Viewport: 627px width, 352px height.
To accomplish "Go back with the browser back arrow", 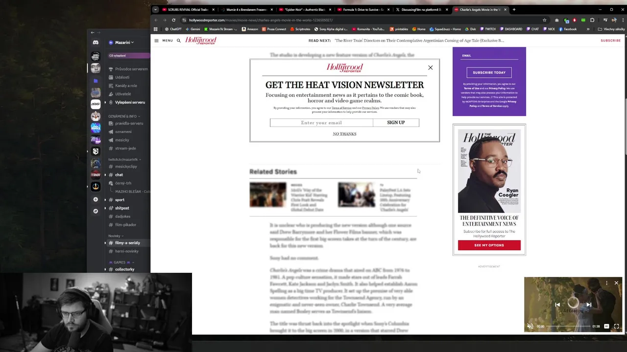I will click(x=156, y=20).
